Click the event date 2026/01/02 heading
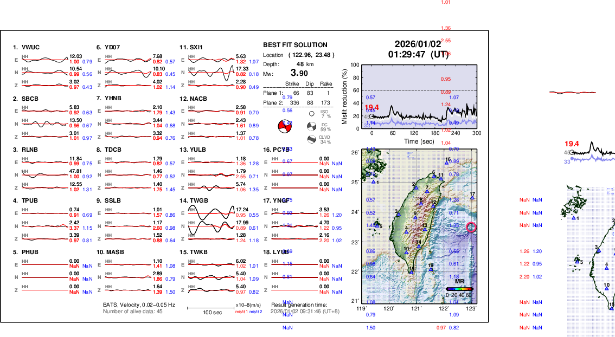 418,44
